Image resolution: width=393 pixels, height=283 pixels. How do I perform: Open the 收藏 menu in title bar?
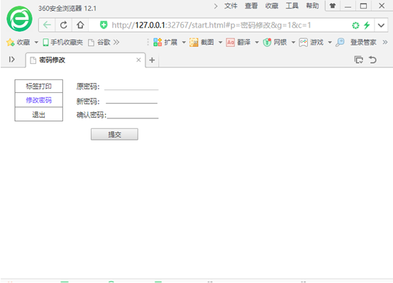coord(272,6)
